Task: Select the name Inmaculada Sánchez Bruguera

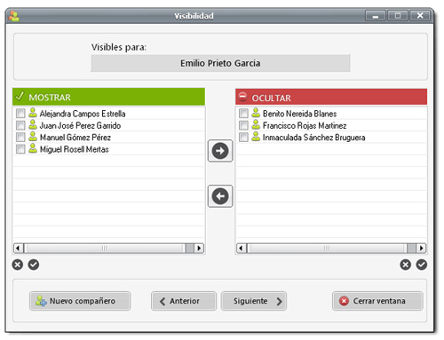Action: point(314,138)
